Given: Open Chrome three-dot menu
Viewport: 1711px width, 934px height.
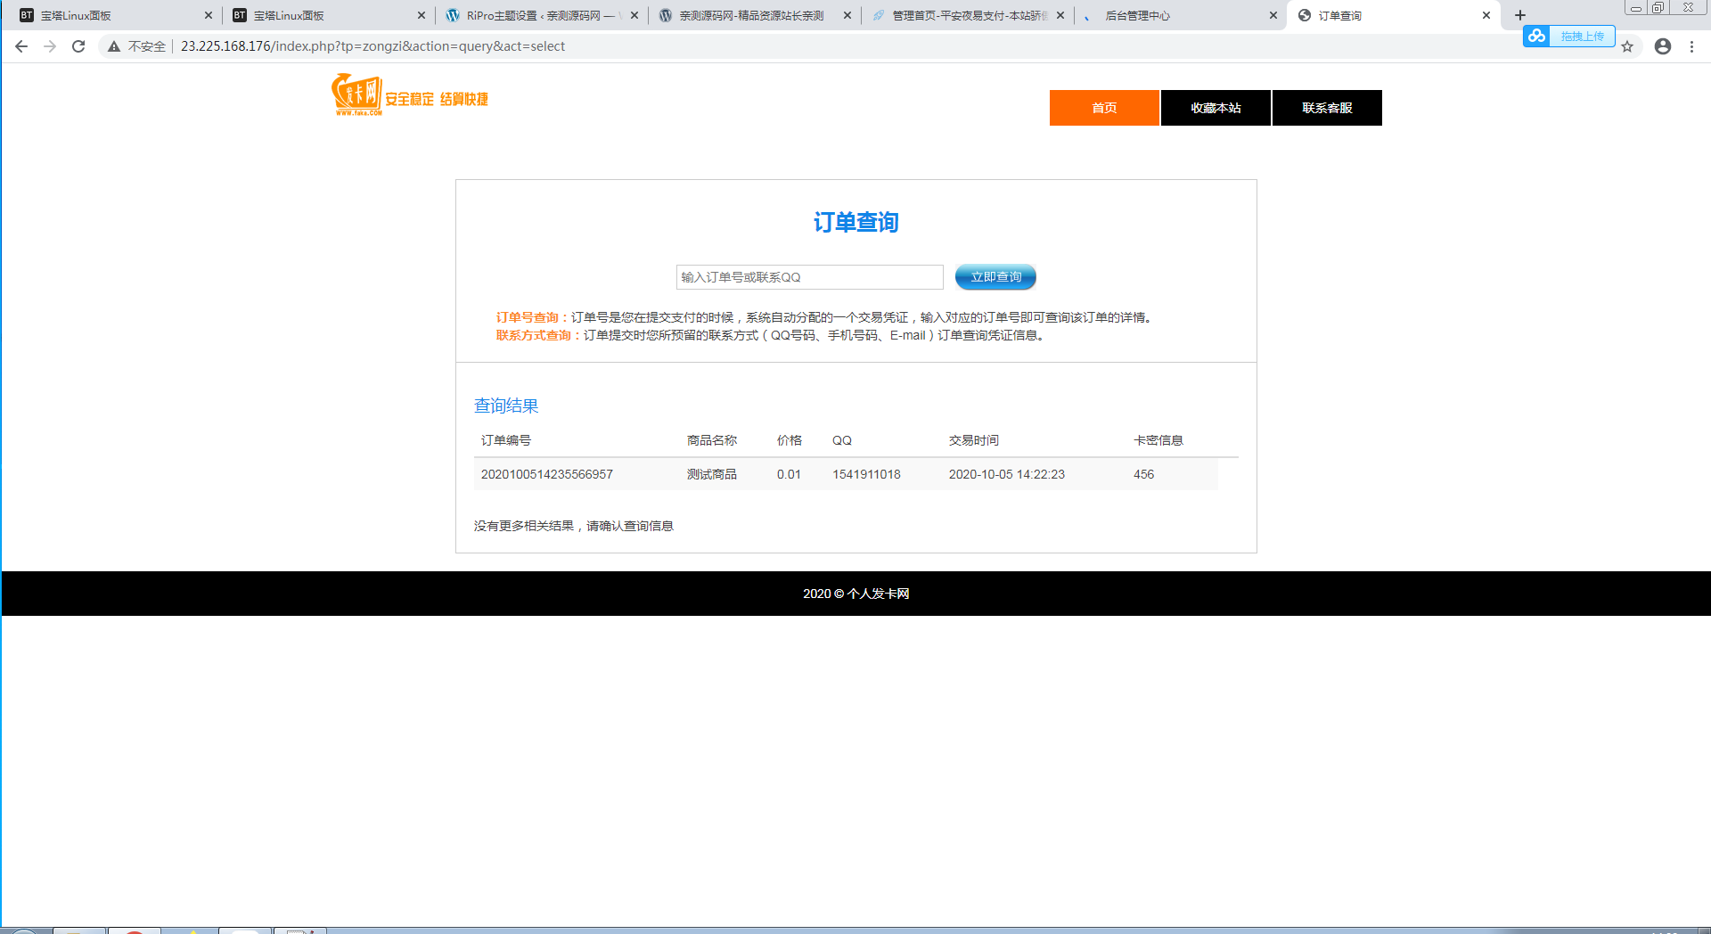Looking at the screenshot, I should tap(1691, 46).
